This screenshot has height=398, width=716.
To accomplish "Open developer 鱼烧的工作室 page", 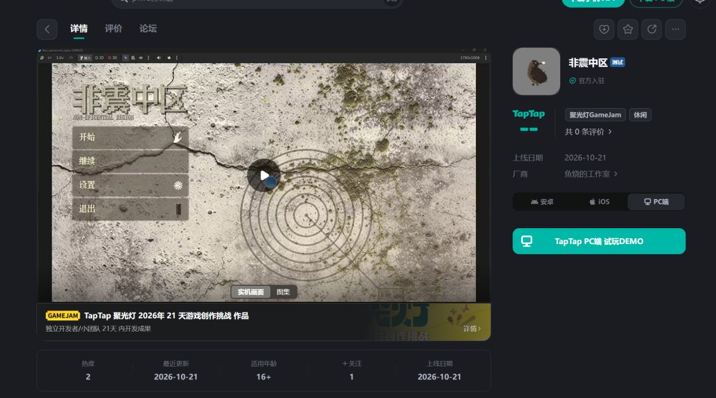I will (x=591, y=174).
